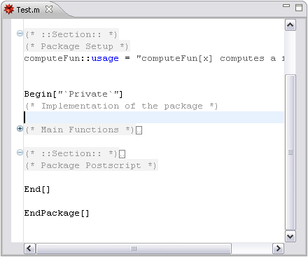Click the vertical scrollbar down arrow
The image size is (308, 257).
pyautogui.click(x=290, y=236)
